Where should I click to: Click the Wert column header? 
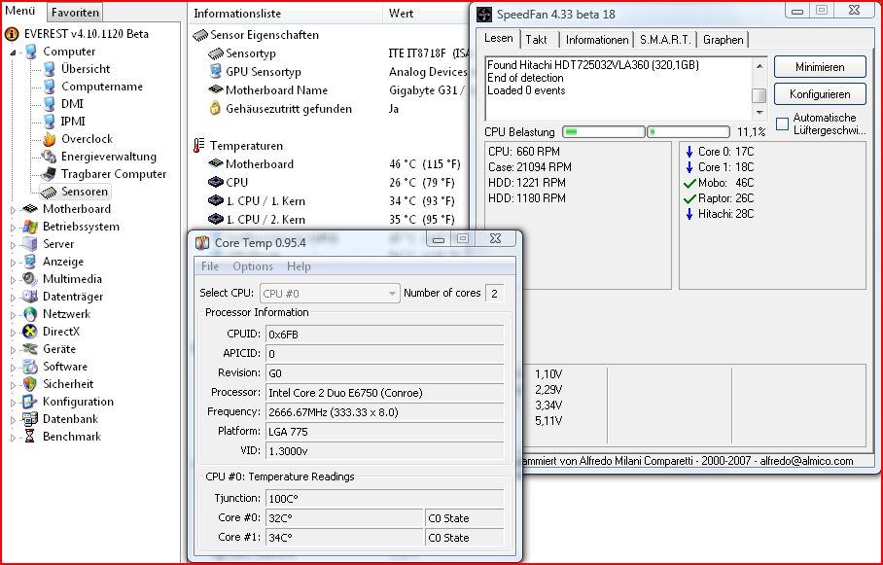click(426, 14)
